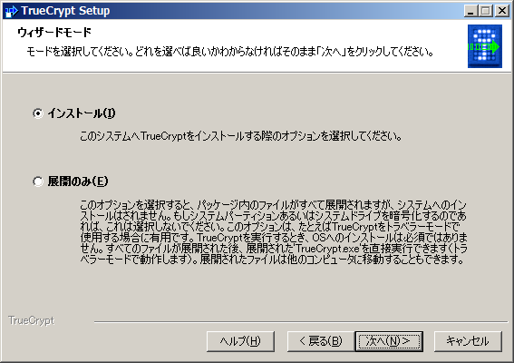Abort setup with the キャンセル button
The image size is (514, 363).
(468, 341)
